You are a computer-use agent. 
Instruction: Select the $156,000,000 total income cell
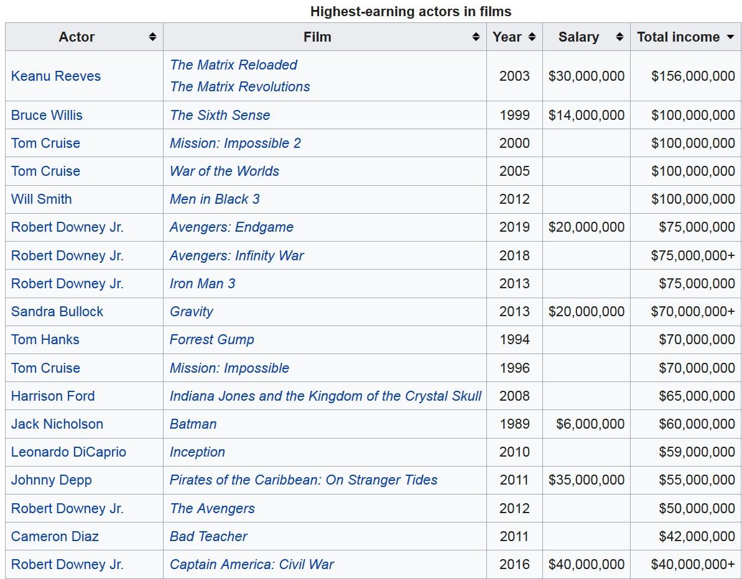(x=685, y=76)
